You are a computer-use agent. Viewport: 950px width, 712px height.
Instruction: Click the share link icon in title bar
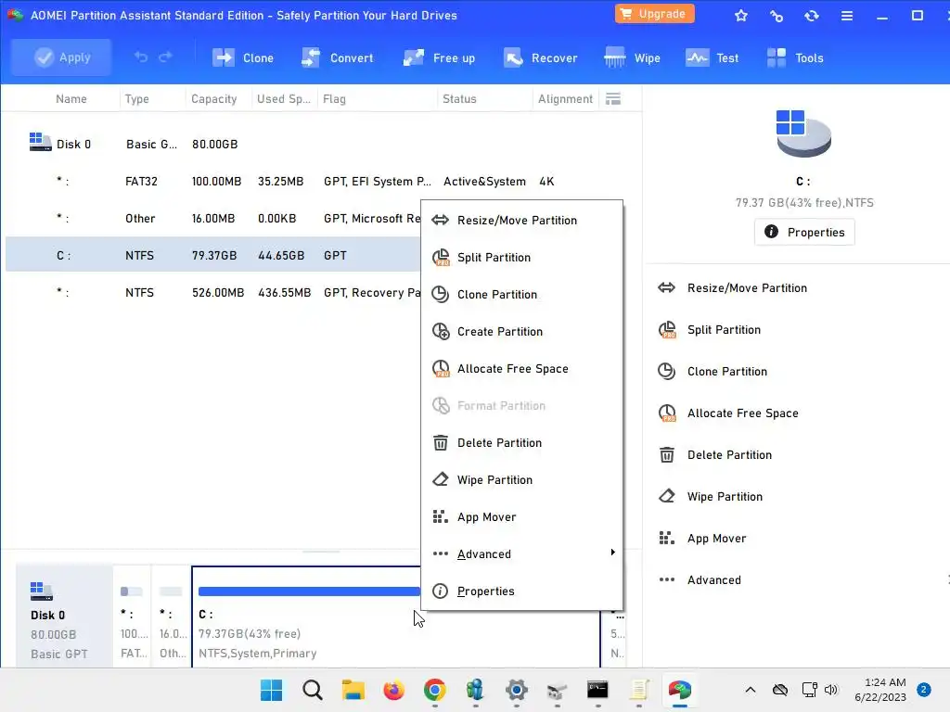(x=777, y=16)
